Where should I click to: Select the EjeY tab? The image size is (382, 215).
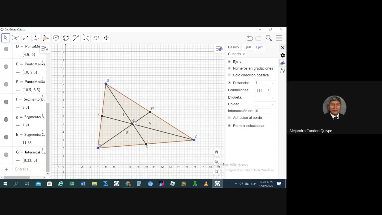[259, 47]
